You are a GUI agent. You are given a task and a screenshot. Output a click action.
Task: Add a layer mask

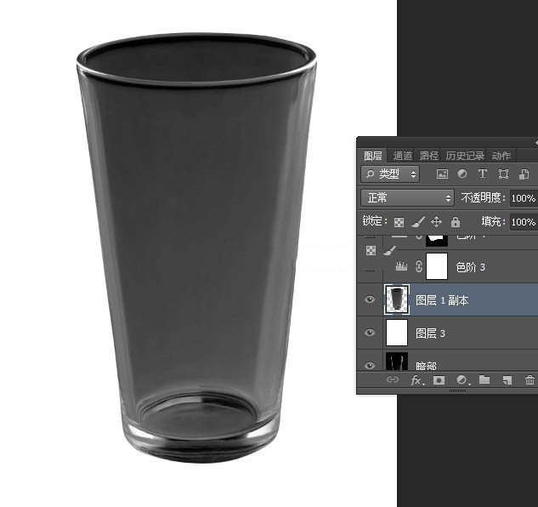(x=439, y=380)
